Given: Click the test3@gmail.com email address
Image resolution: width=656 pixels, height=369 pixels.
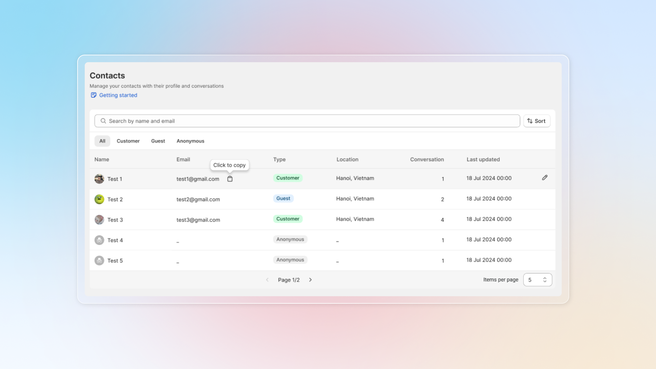Looking at the screenshot, I should coord(198,220).
